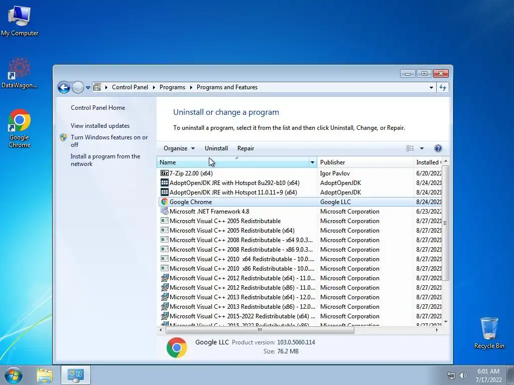Click the large Chrome logo in details pane
The width and height of the screenshot is (514, 385).
click(x=177, y=347)
